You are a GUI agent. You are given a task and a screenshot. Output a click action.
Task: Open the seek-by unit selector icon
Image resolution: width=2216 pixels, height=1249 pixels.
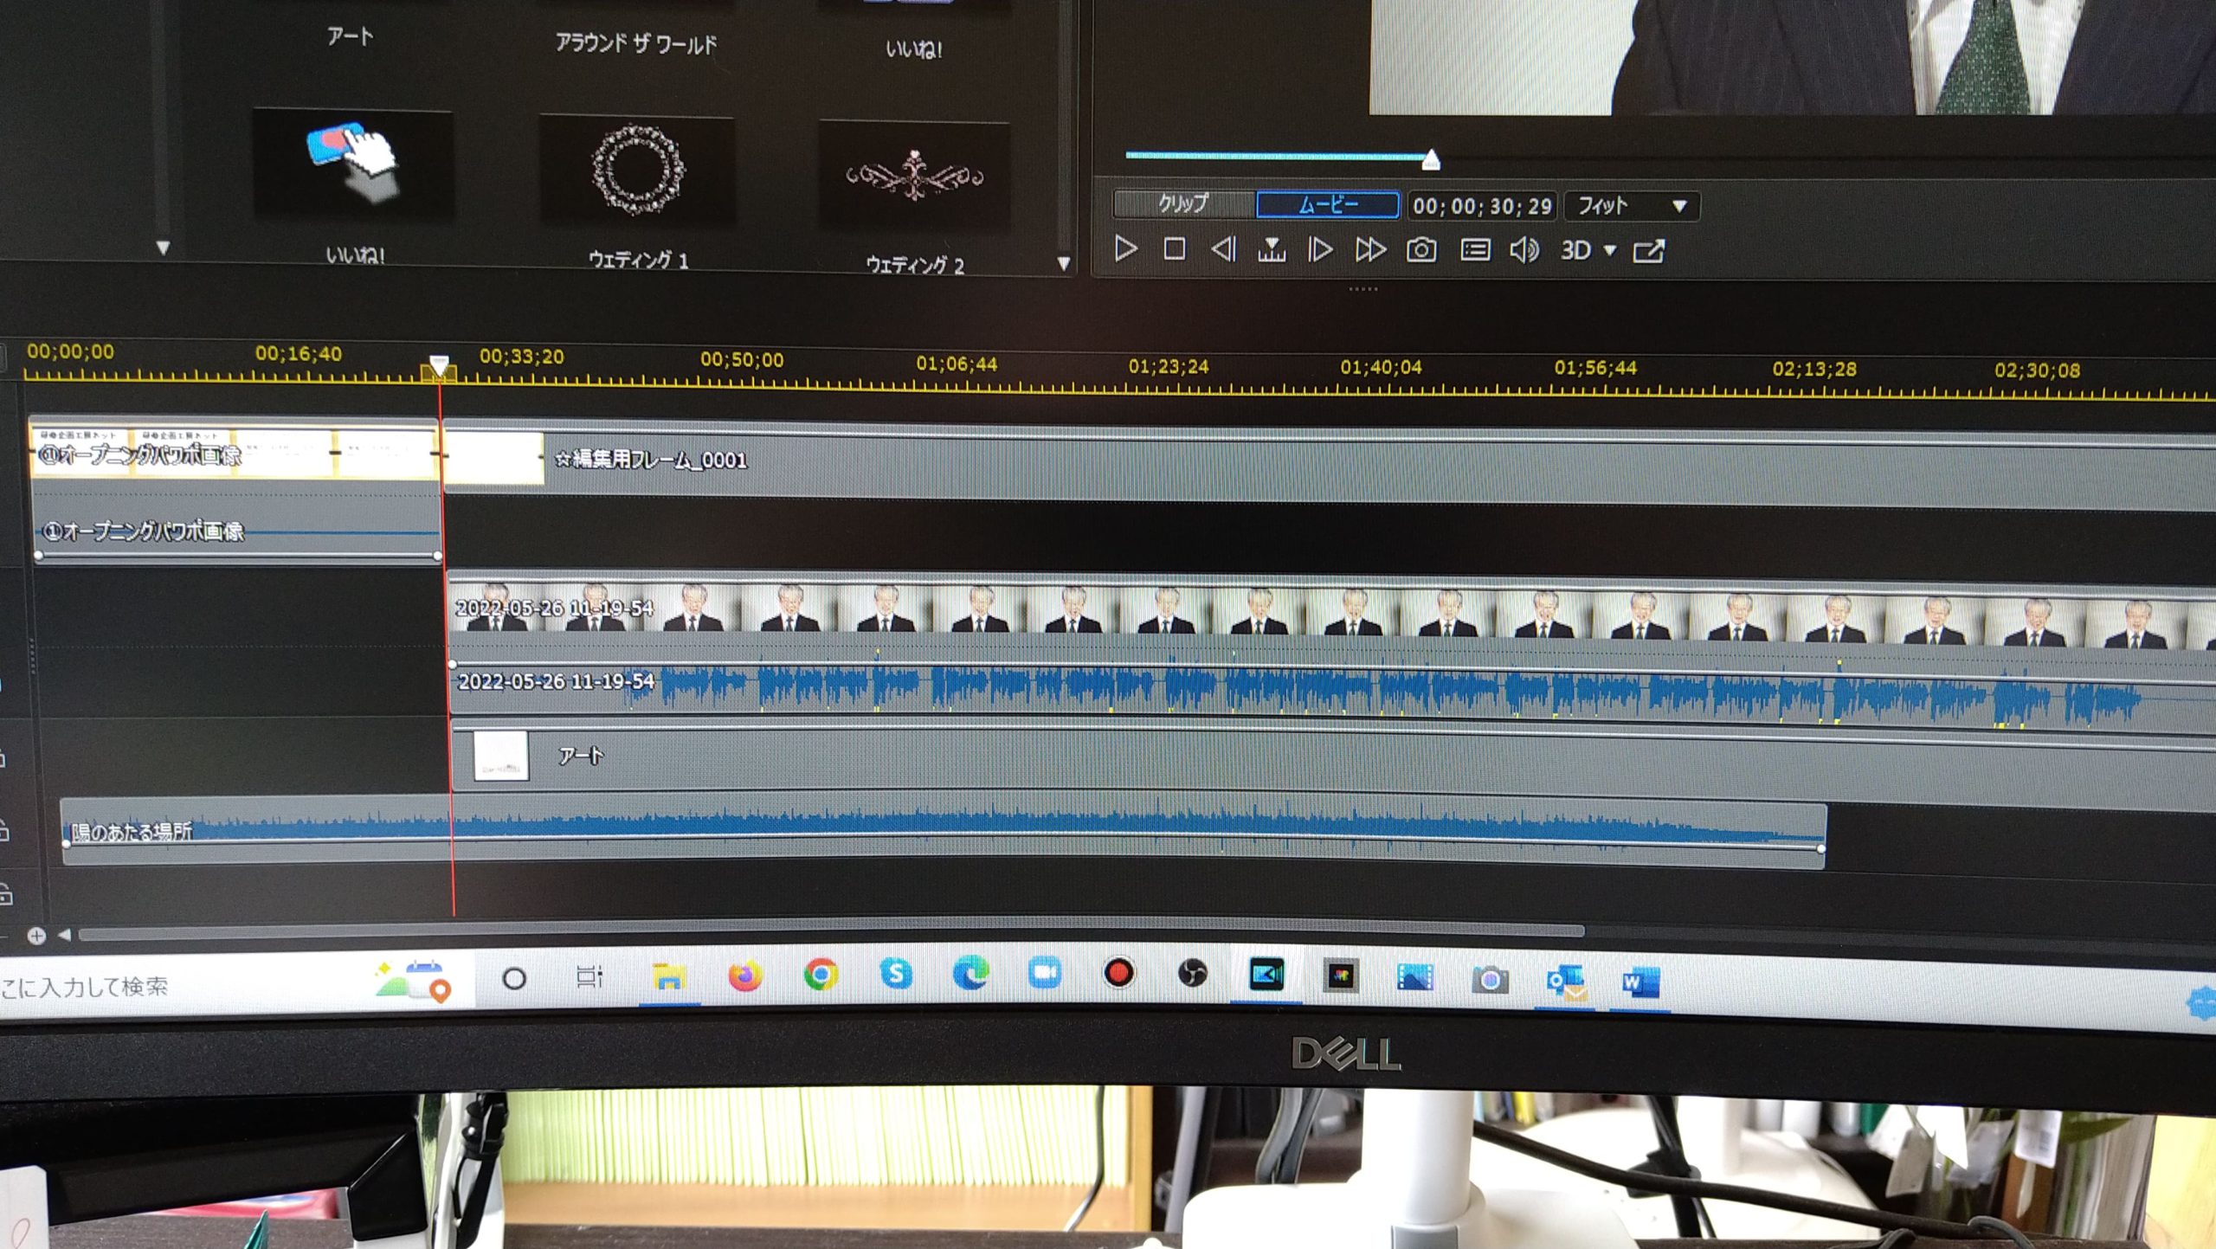(1272, 250)
